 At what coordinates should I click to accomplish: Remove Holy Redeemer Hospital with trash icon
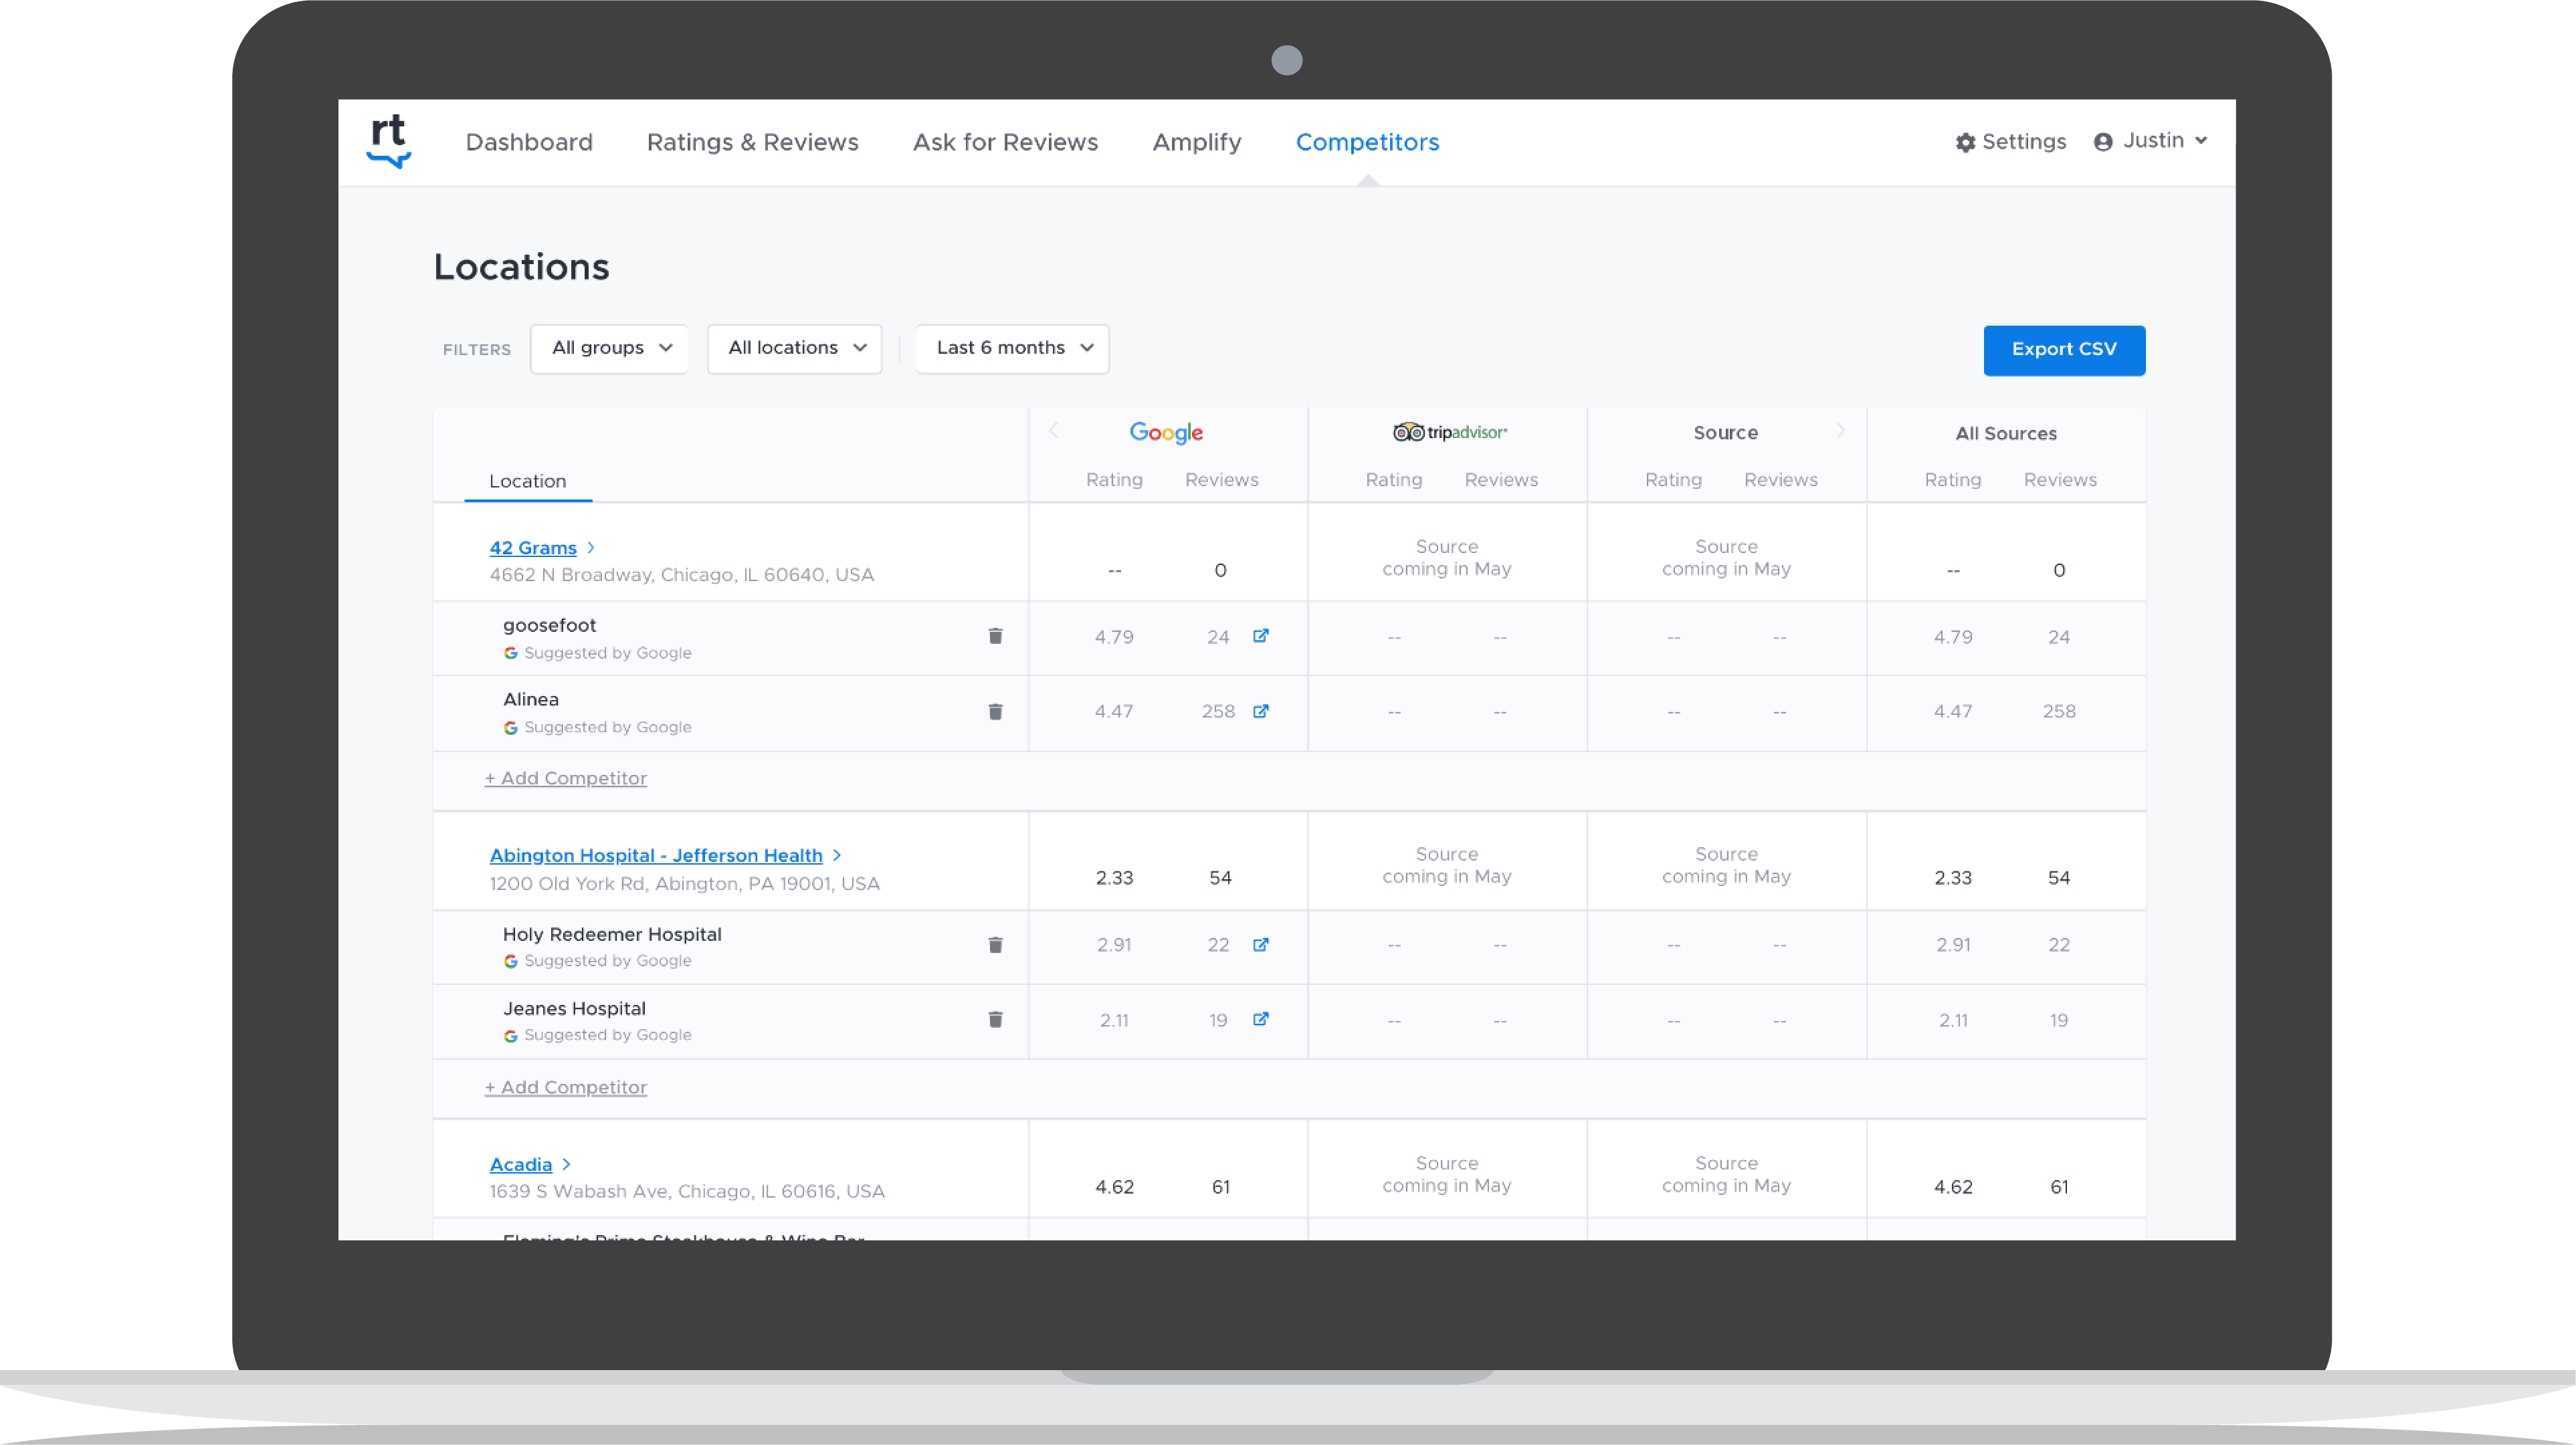pos(995,946)
